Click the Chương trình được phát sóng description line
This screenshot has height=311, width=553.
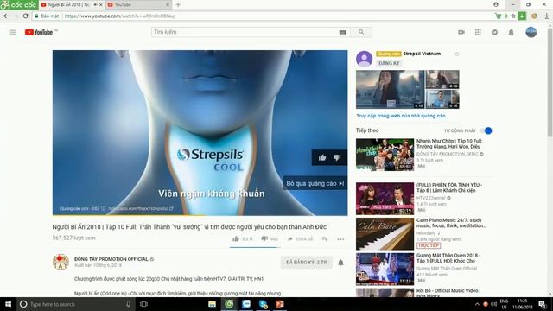168,278
